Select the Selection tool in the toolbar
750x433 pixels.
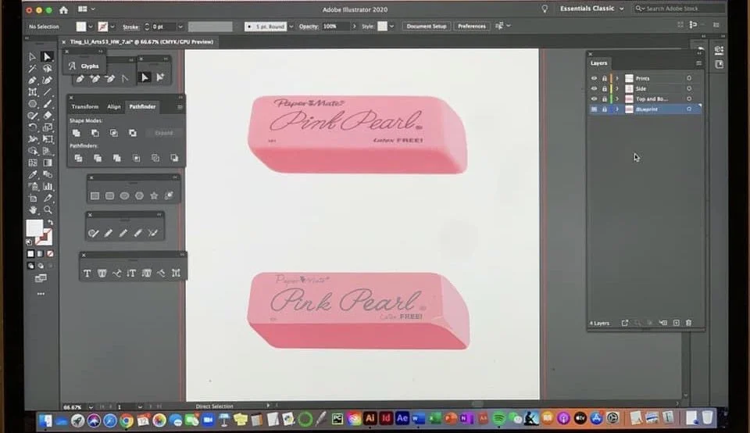pos(33,57)
